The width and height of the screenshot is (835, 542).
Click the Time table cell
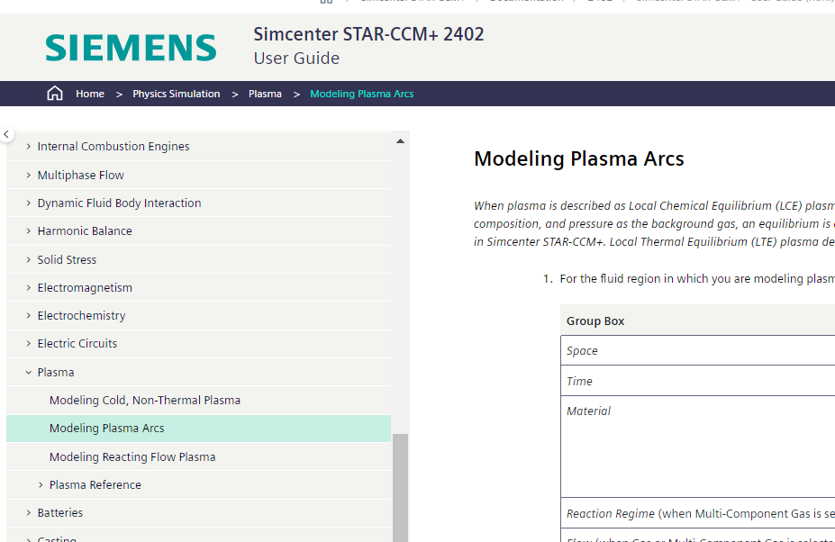click(697, 381)
